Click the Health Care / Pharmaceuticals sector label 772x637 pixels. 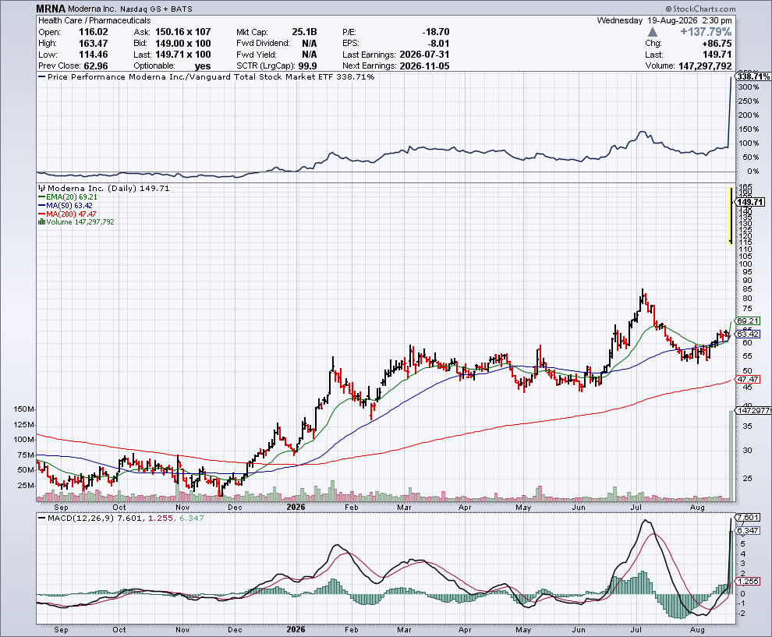click(x=94, y=21)
